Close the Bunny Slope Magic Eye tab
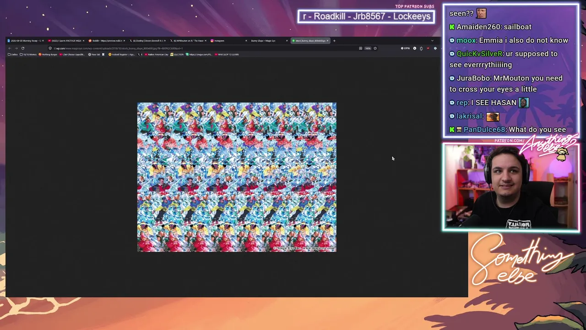The image size is (586, 330). [287, 41]
